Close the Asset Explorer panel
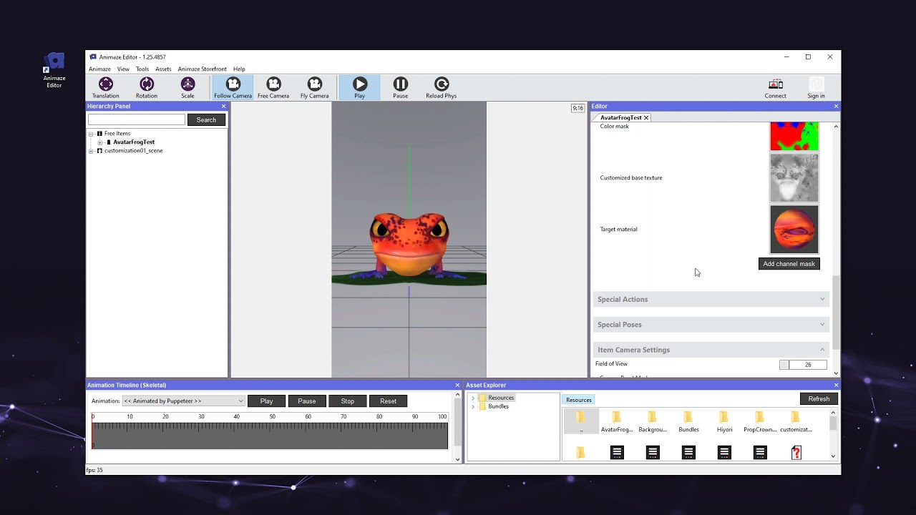This screenshot has width=916, height=515. coord(836,385)
